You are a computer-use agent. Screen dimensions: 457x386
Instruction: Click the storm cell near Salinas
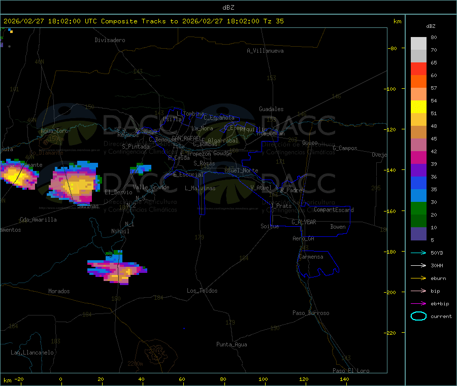[x=74, y=183]
